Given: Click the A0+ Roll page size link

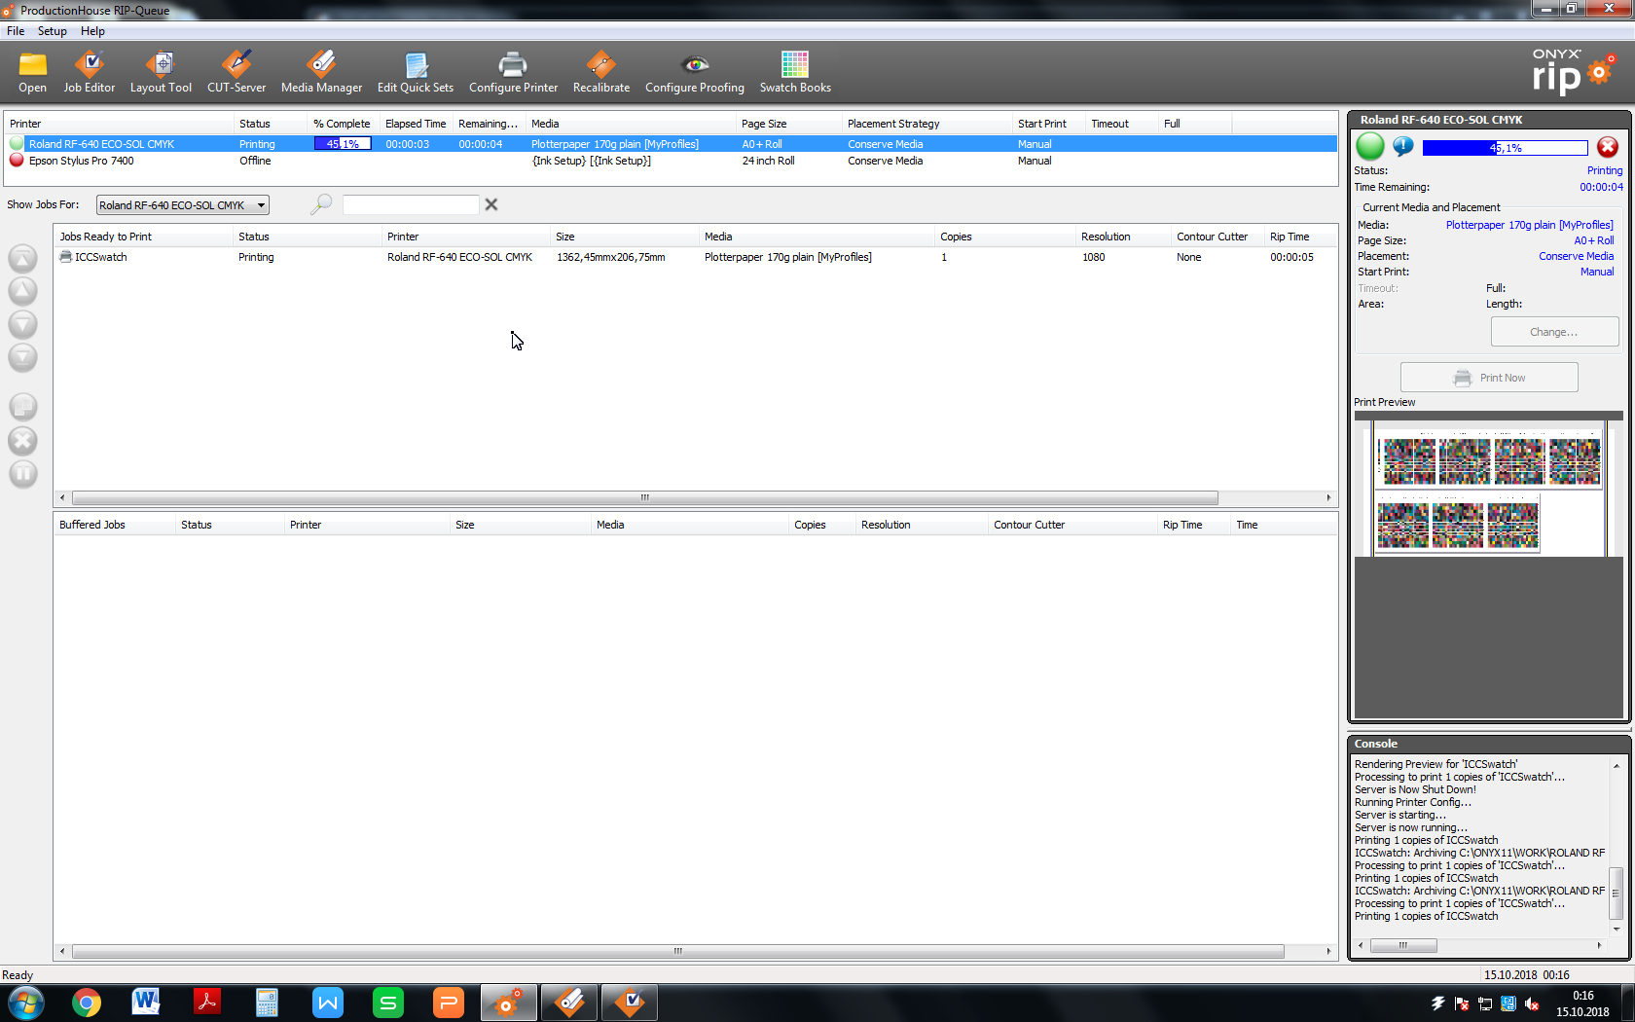Looking at the screenshot, I should click(1593, 240).
